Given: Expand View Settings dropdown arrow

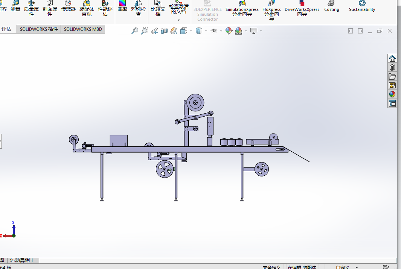Looking at the screenshot, I should coord(261,31).
